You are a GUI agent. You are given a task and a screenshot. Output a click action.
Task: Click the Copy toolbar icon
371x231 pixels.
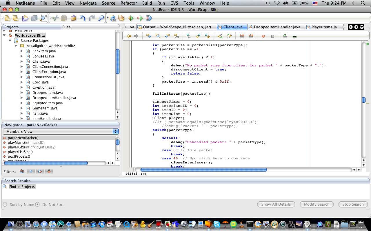tap(64, 18)
